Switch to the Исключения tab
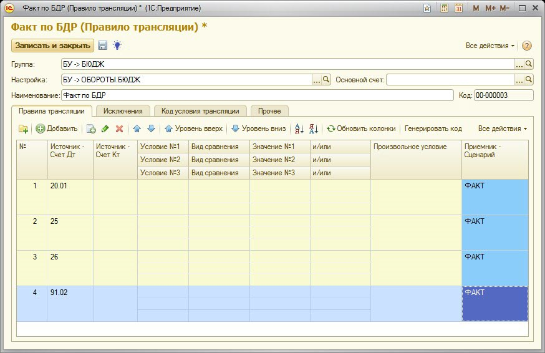Screen dimensions: 545x353 coord(123,111)
